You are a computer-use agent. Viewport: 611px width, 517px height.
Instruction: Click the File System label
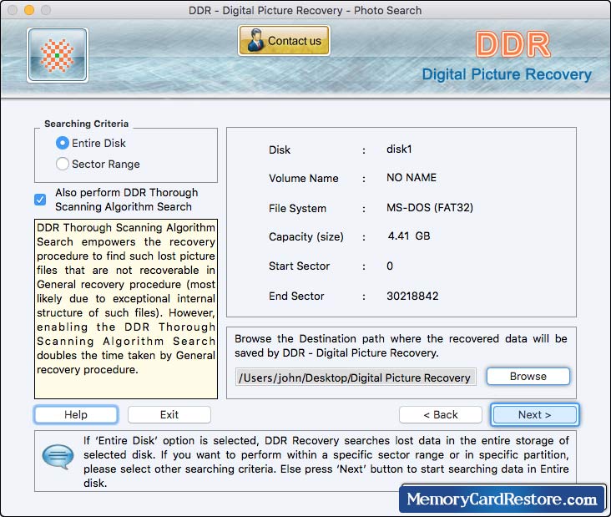point(297,208)
